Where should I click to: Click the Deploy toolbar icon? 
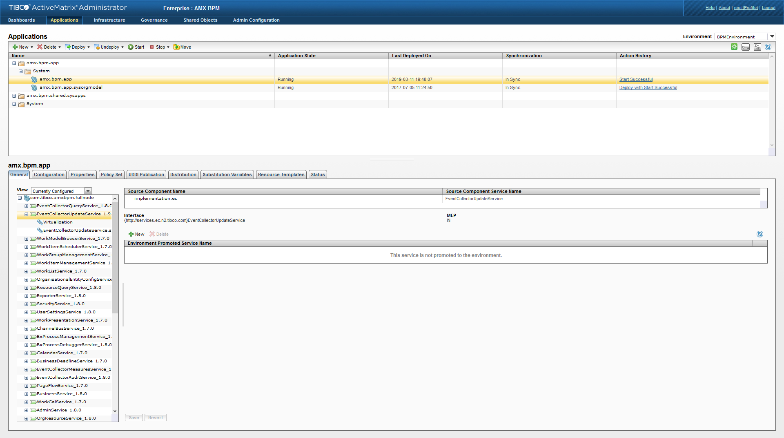(68, 47)
